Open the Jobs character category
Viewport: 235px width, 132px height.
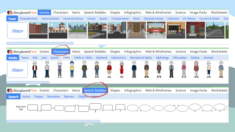44,58
